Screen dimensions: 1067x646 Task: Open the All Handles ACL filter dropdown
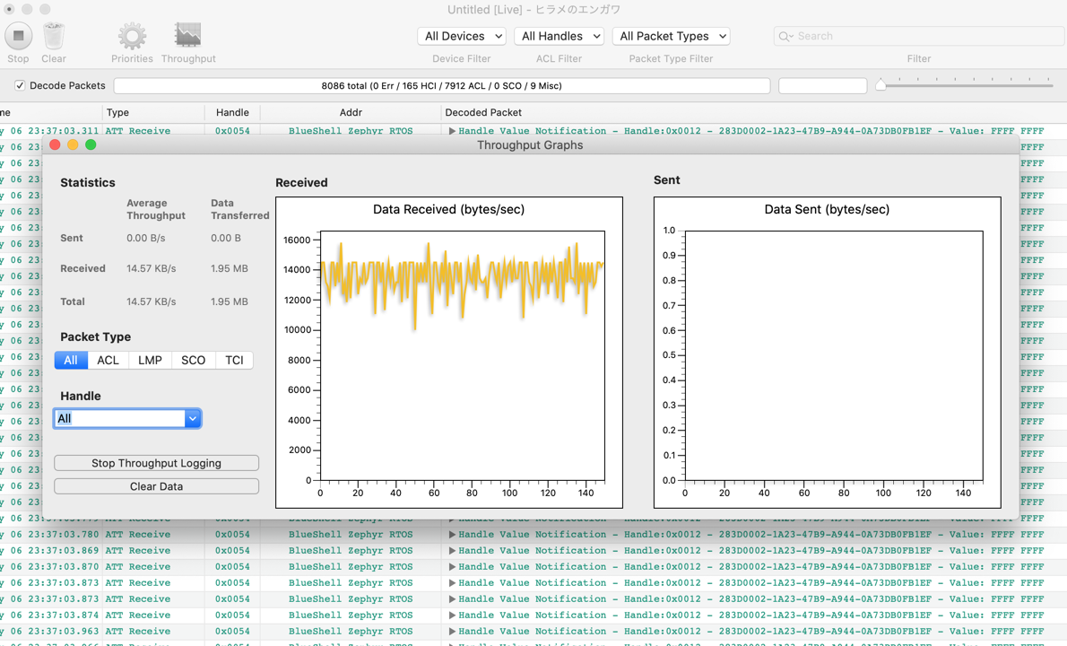pyautogui.click(x=560, y=36)
